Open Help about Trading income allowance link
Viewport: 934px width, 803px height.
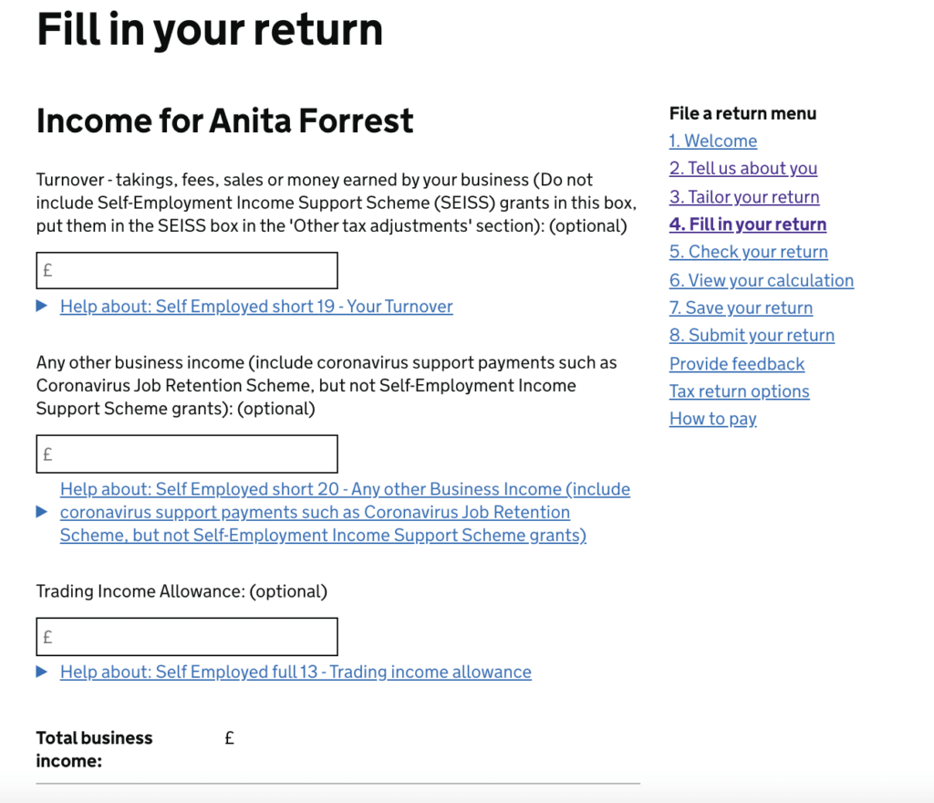[x=296, y=672]
